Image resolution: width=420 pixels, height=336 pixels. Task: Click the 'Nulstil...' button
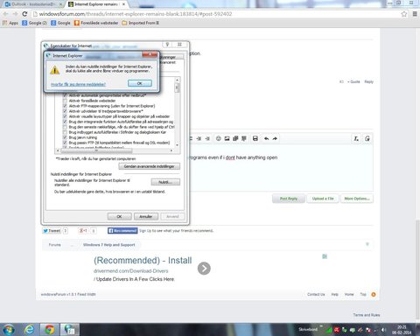pyautogui.click(x=165, y=182)
